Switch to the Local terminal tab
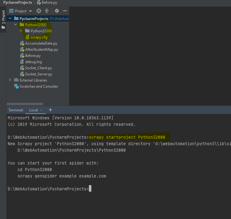 click(34, 110)
